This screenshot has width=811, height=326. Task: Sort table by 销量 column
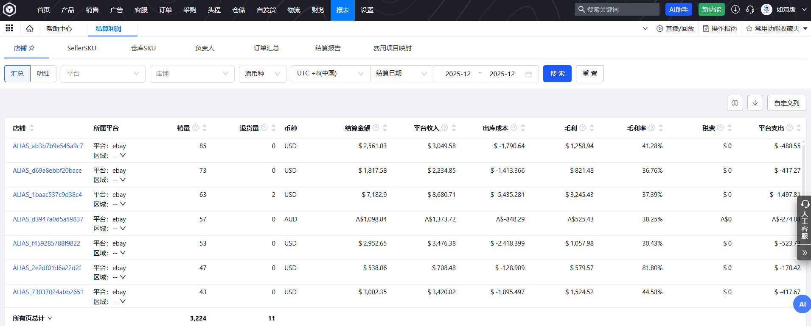(205, 128)
